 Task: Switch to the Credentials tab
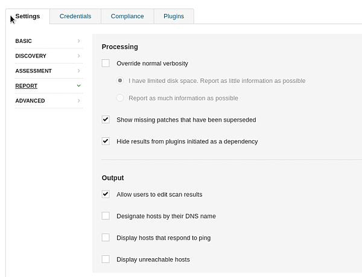[75, 16]
